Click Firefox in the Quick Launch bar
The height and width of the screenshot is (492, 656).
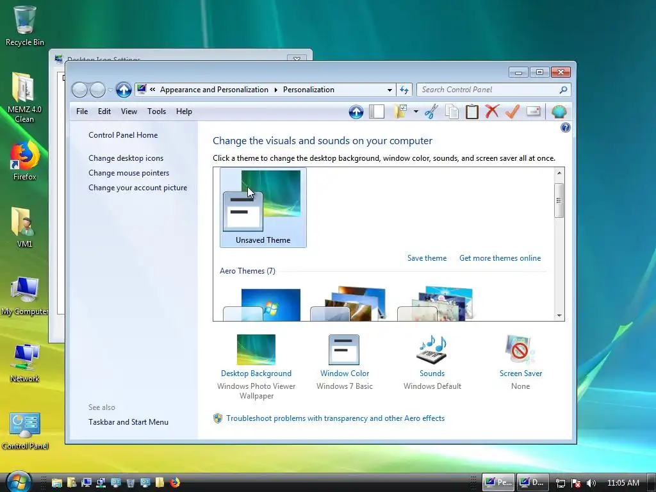click(x=175, y=482)
